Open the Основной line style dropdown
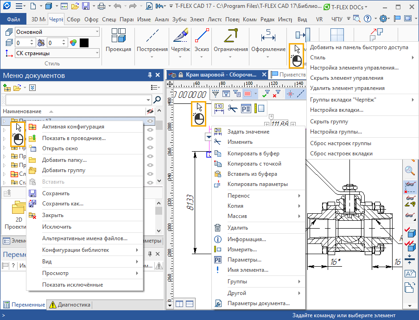 [97, 32]
